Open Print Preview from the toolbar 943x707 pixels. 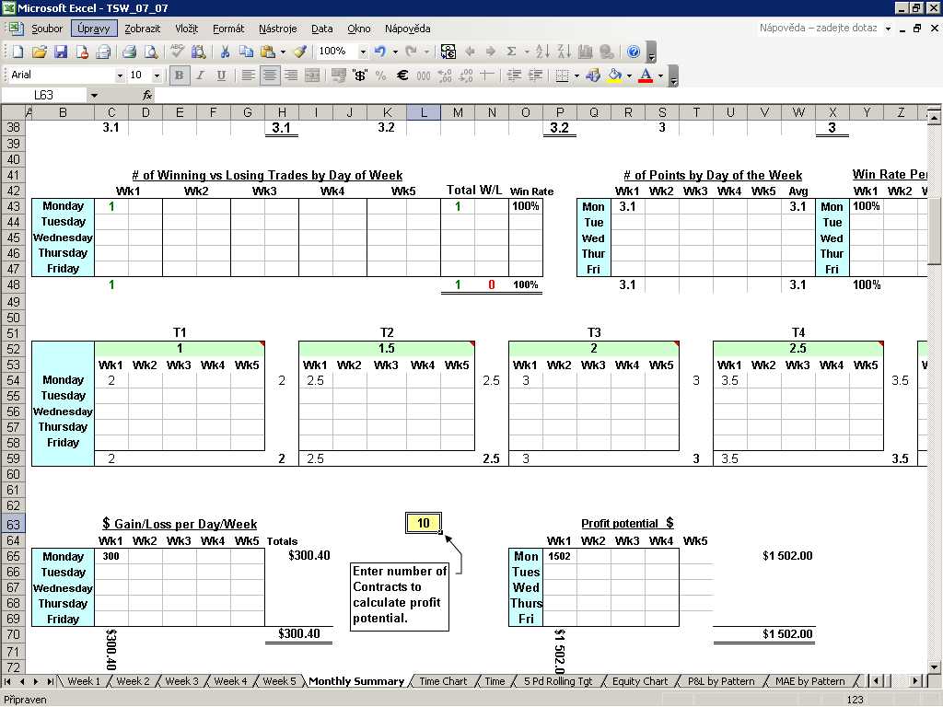[151, 52]
